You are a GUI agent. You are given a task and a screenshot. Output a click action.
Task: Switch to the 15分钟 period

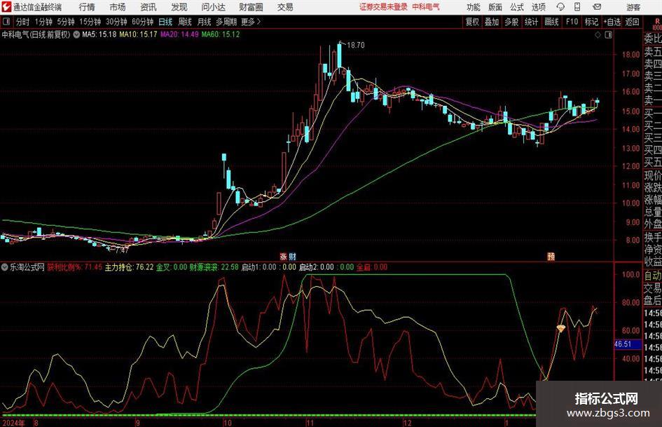point(90,22)
